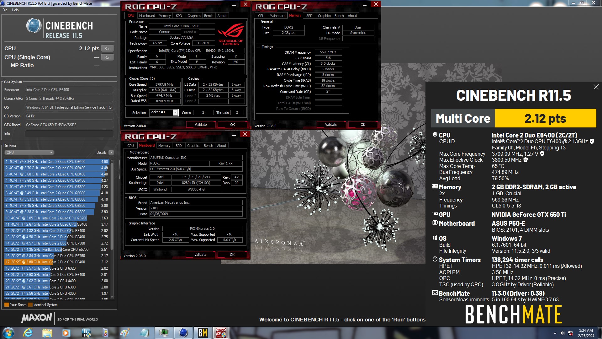Viewport: 602px width, 339px height.
Task: Open the File menu in Cinebench
Action: click(5, 10)
